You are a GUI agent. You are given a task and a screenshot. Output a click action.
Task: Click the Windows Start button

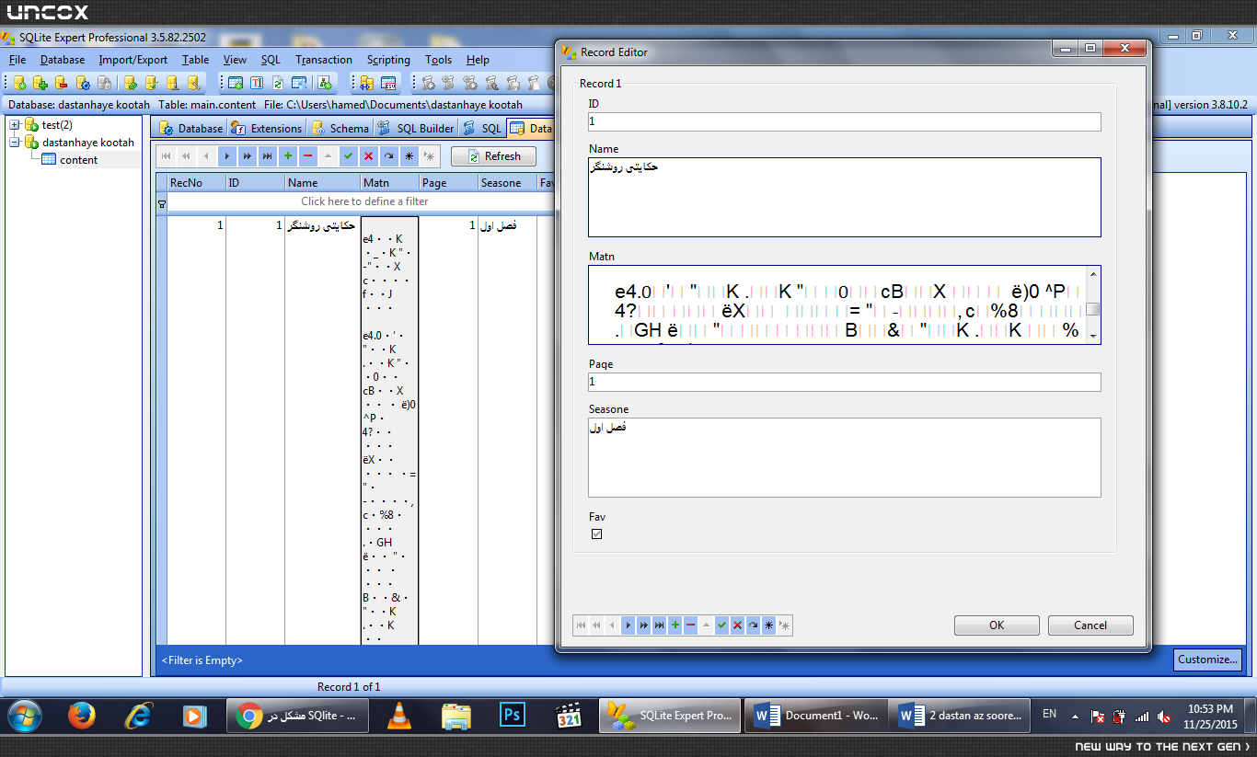(24, 716)
